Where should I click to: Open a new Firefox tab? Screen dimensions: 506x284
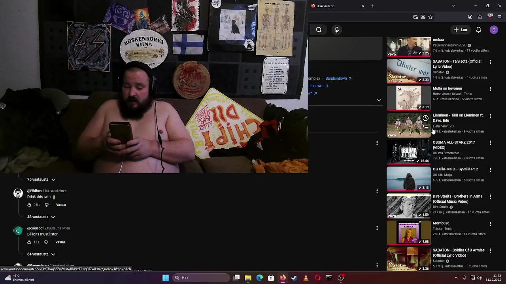373,6
